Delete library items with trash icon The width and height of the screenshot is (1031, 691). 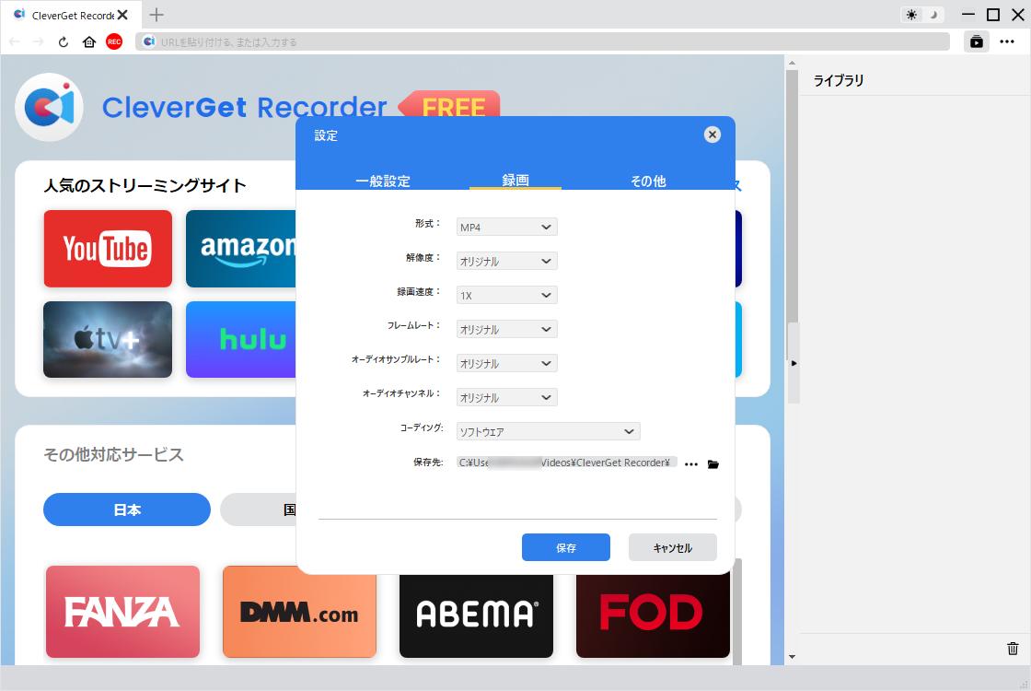(1013, 649)
